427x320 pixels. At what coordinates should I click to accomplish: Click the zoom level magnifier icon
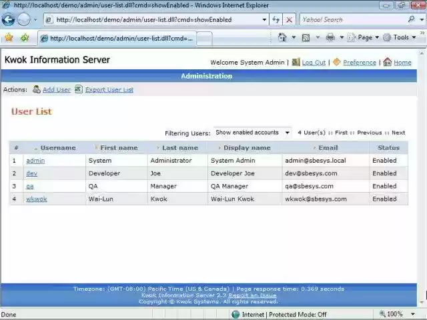coord(382,314)
